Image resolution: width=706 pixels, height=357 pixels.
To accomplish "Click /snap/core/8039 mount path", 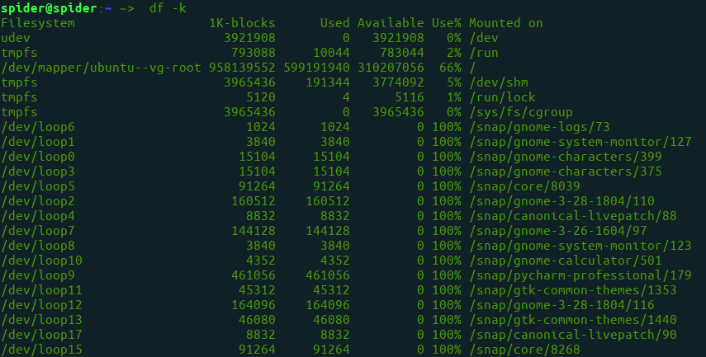I will click(x=524, y=186).
